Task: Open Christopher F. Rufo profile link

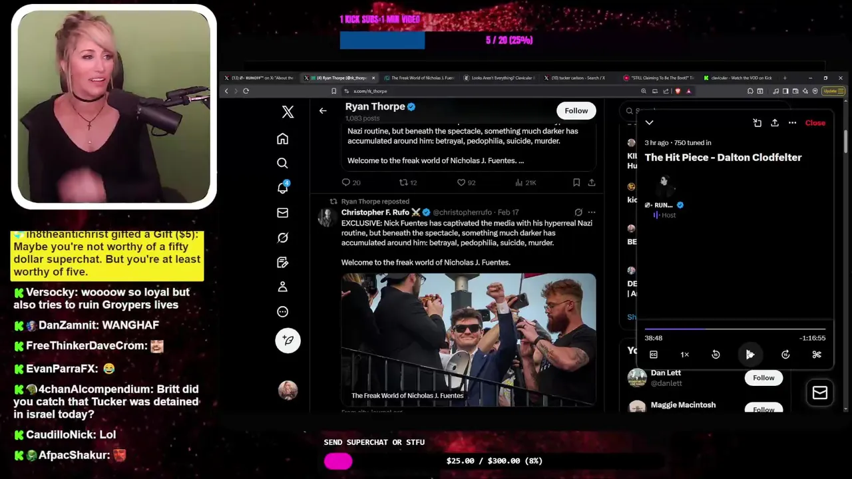Action: (375, 212)
